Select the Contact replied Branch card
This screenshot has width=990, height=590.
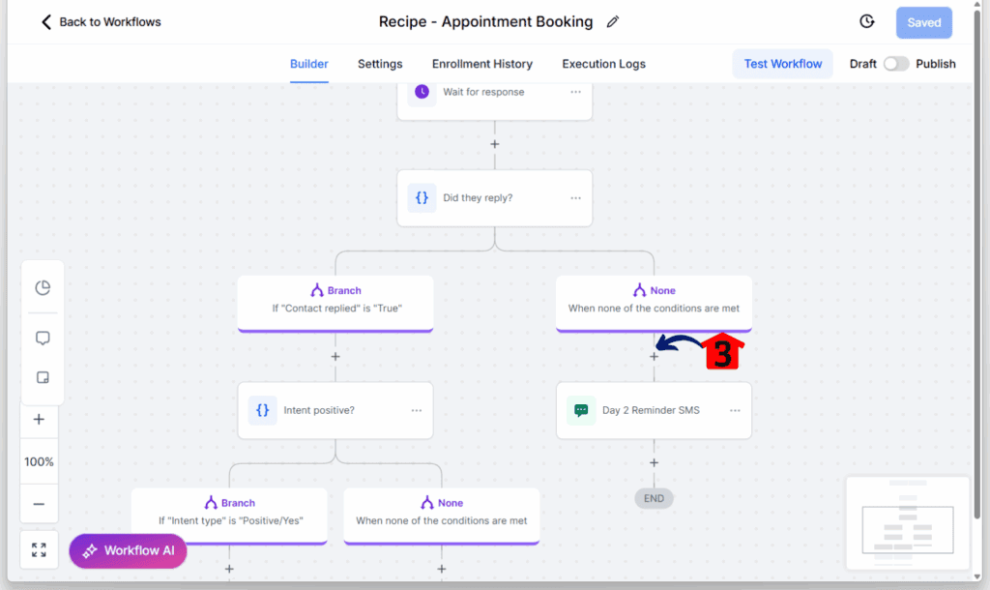[x=335, y=303]
